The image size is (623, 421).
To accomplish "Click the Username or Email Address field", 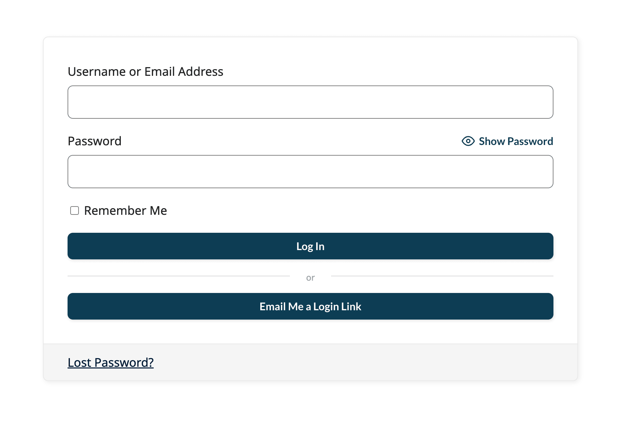I will 310,102.
